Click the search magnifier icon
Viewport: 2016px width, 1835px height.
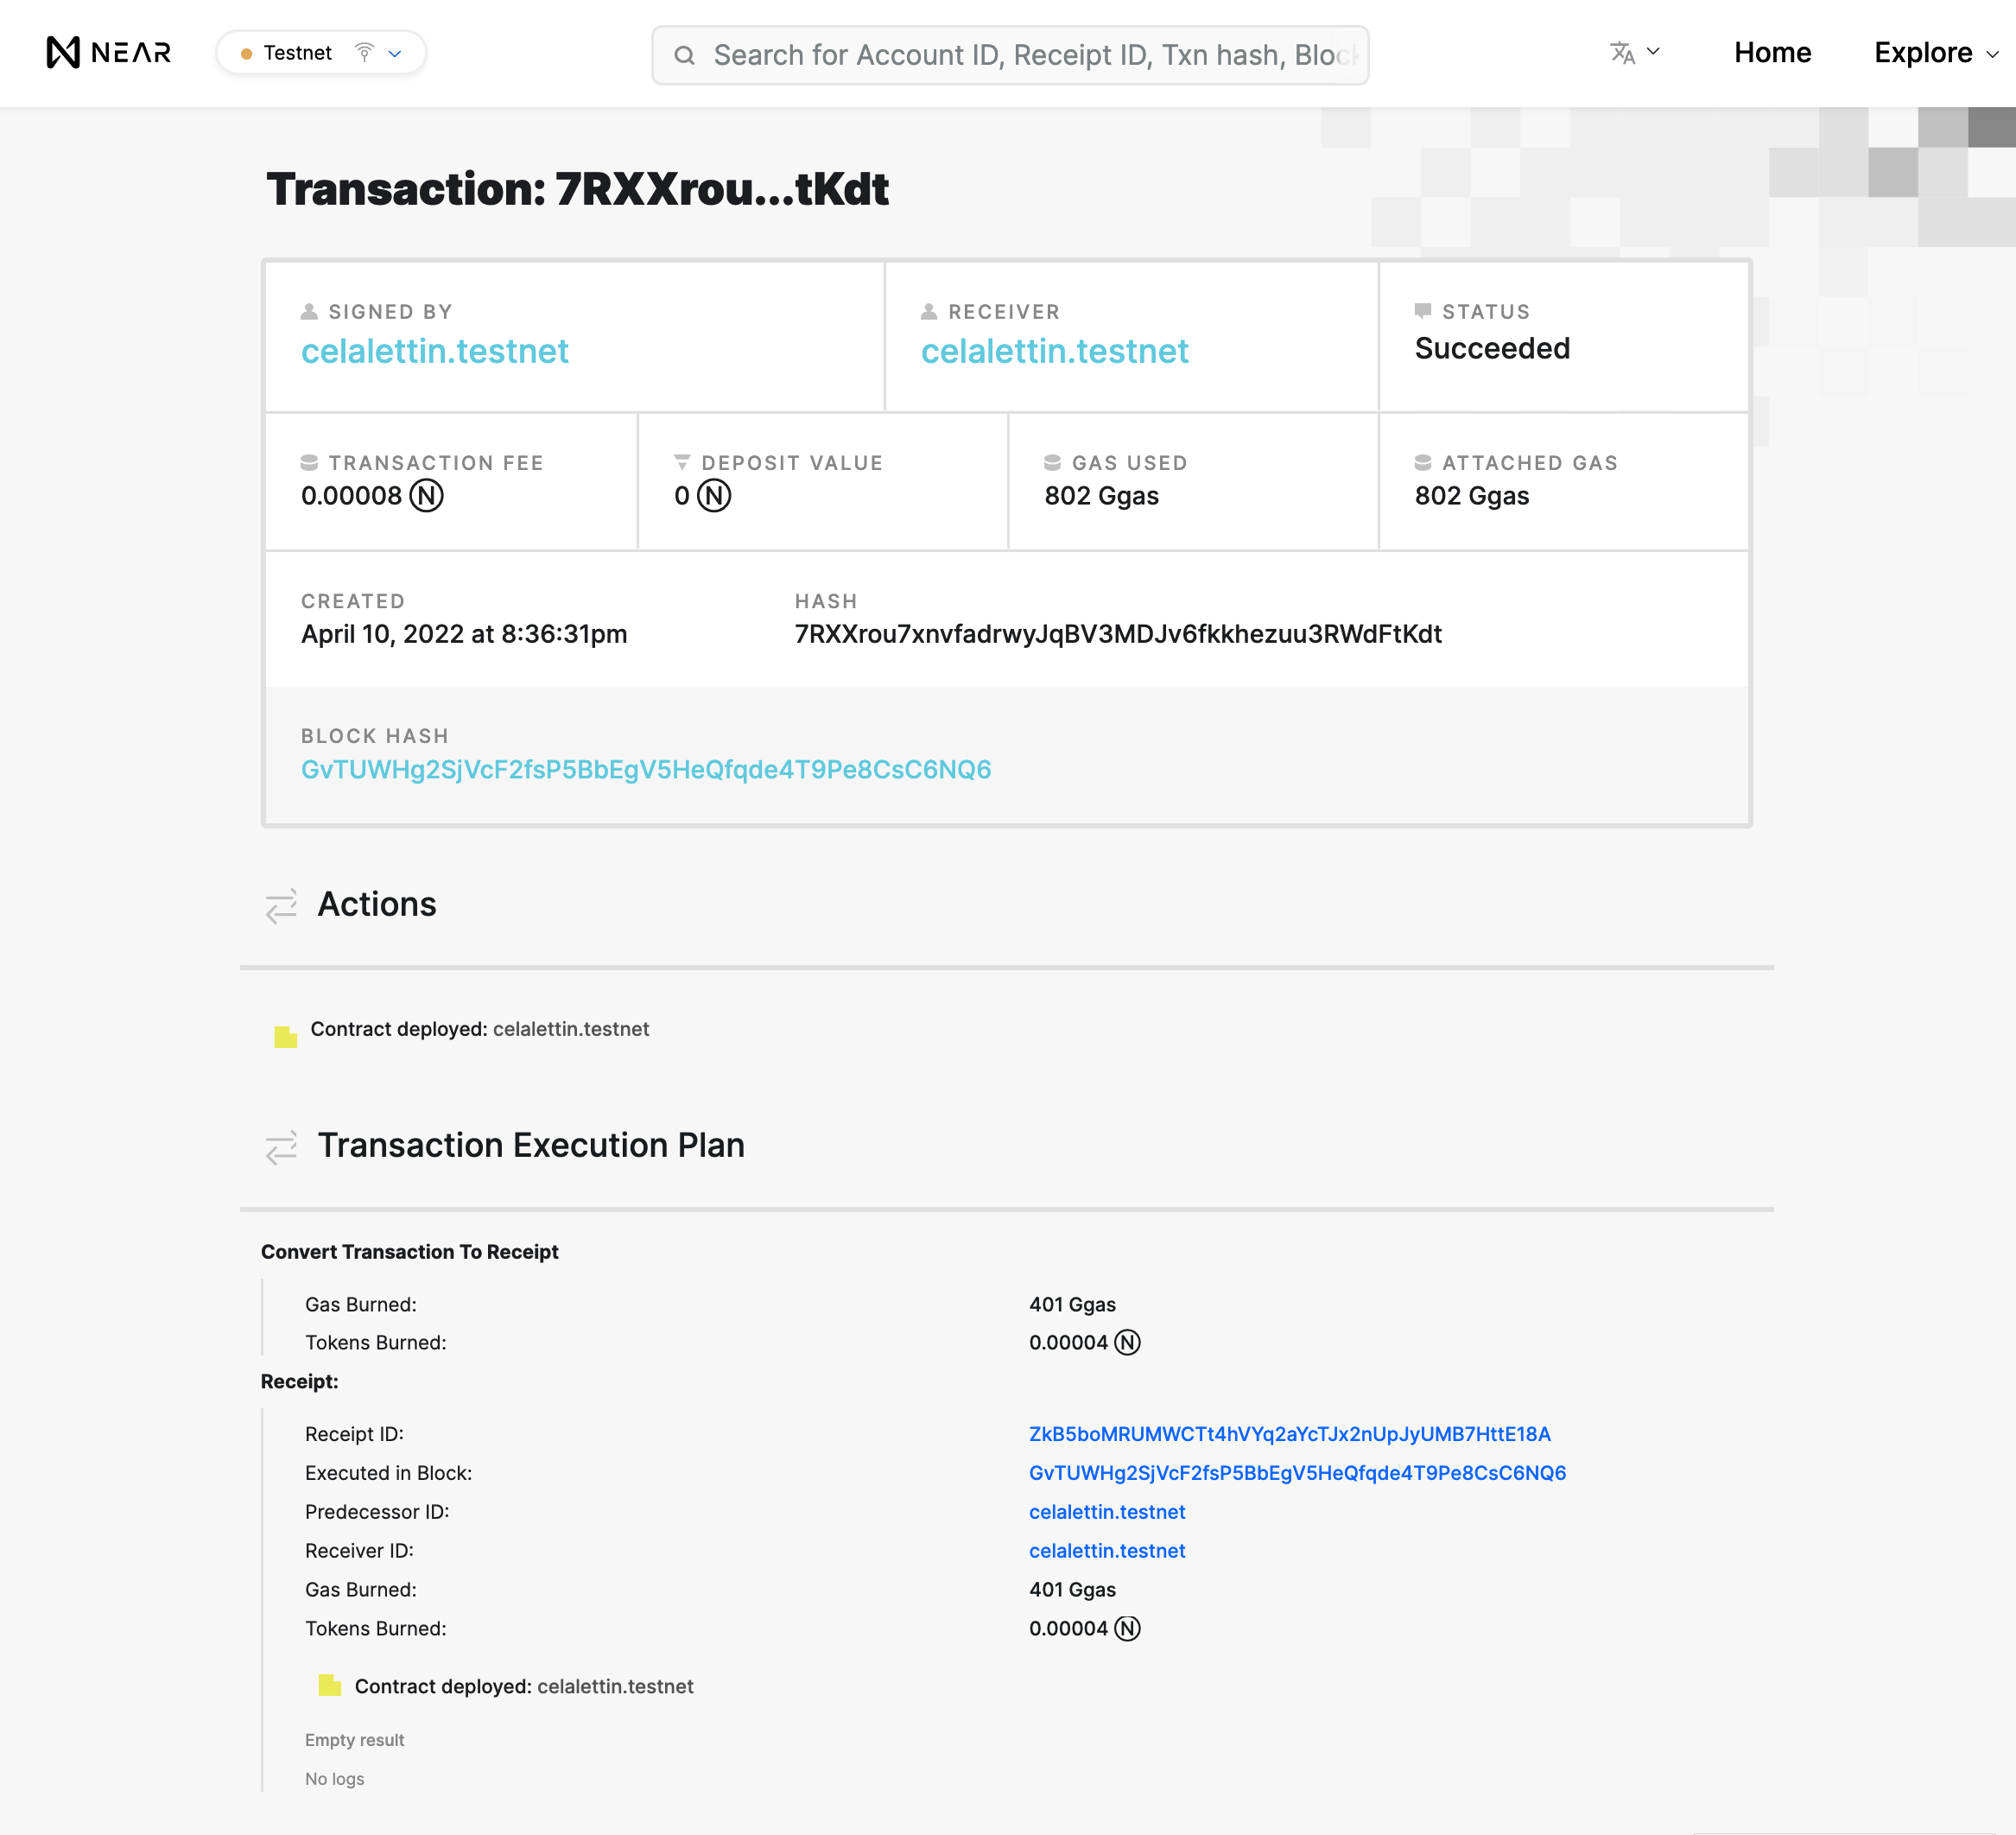coord(684,55)
